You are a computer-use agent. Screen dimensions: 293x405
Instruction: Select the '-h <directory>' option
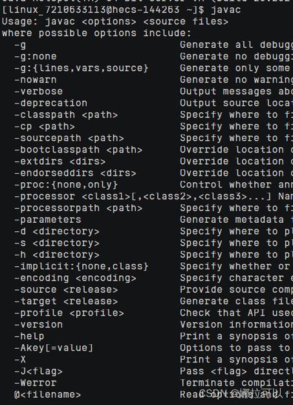point(57,254)
